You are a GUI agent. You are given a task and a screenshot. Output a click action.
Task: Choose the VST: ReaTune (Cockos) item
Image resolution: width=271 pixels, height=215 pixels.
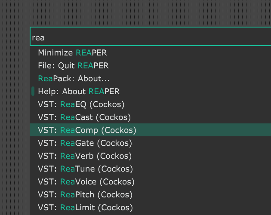[85, 169]
